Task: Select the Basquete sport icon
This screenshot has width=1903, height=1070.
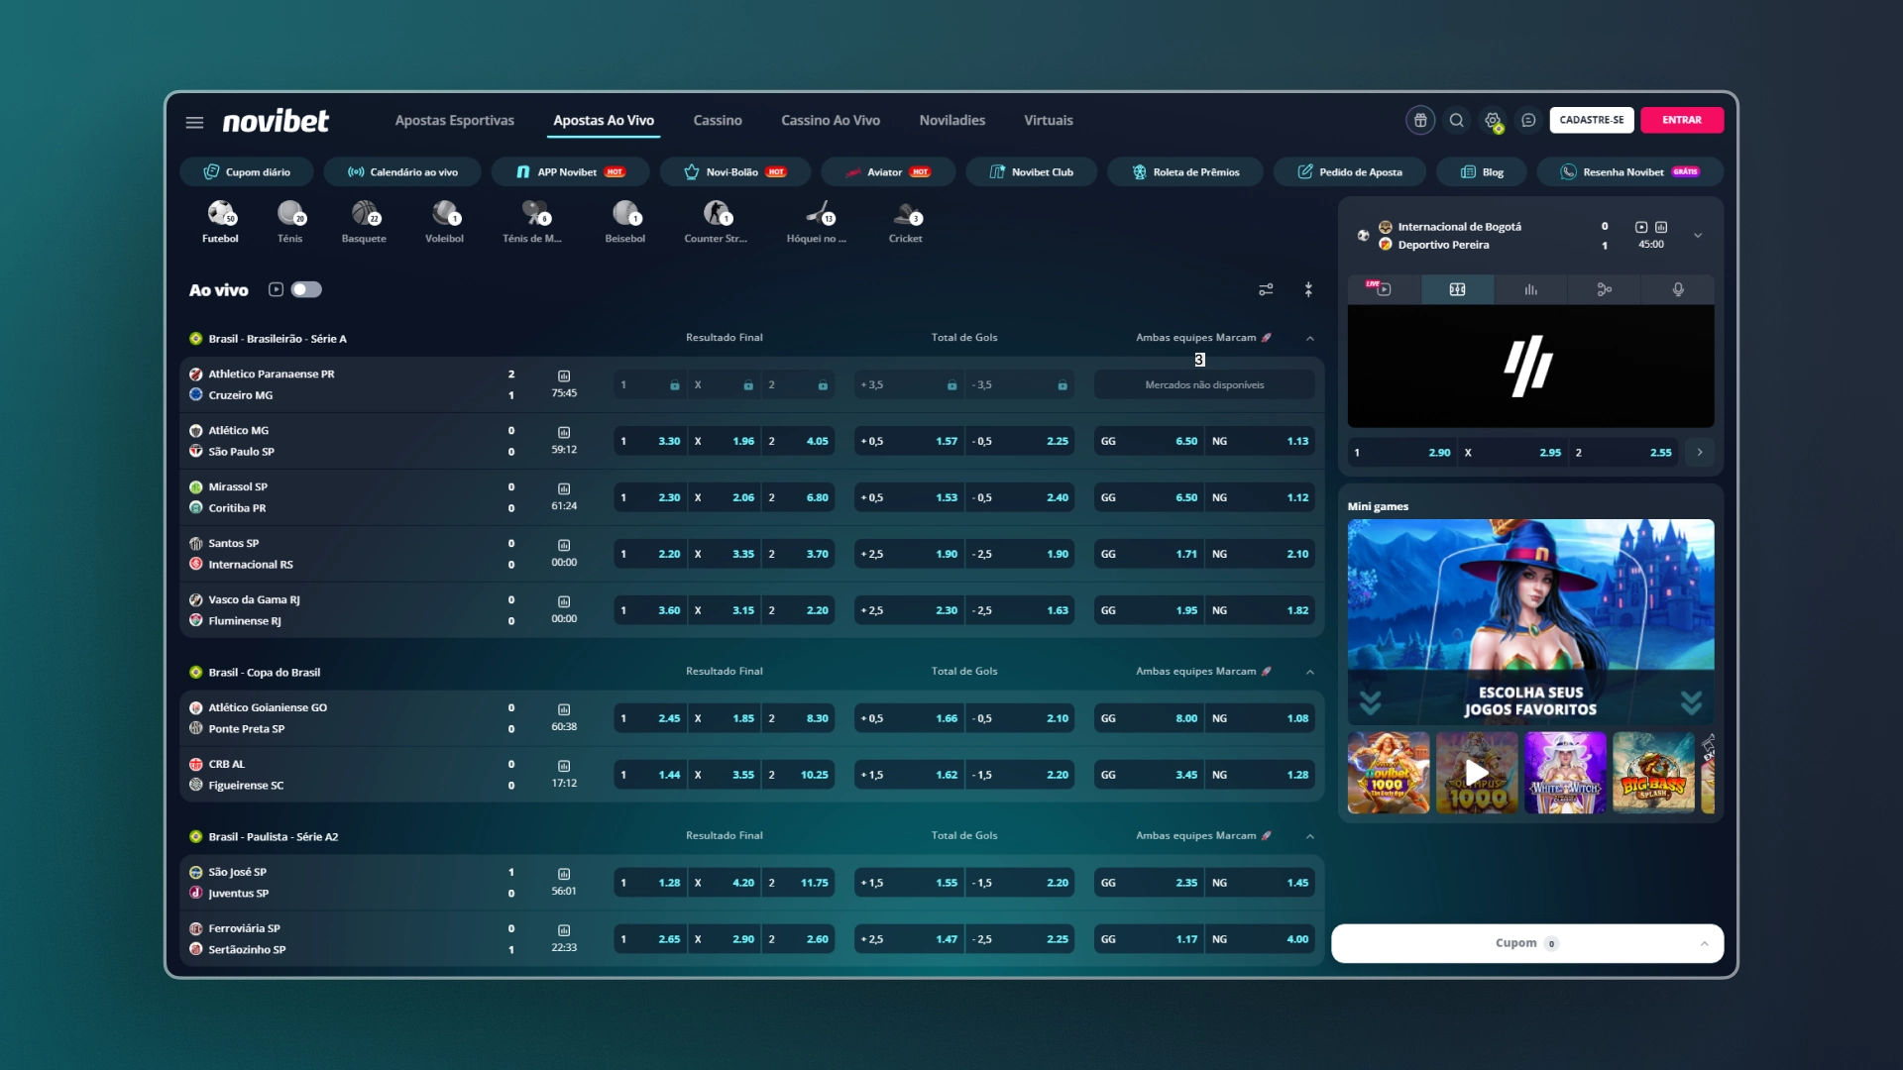Action: pyautogui.click(x=364, y=222)
